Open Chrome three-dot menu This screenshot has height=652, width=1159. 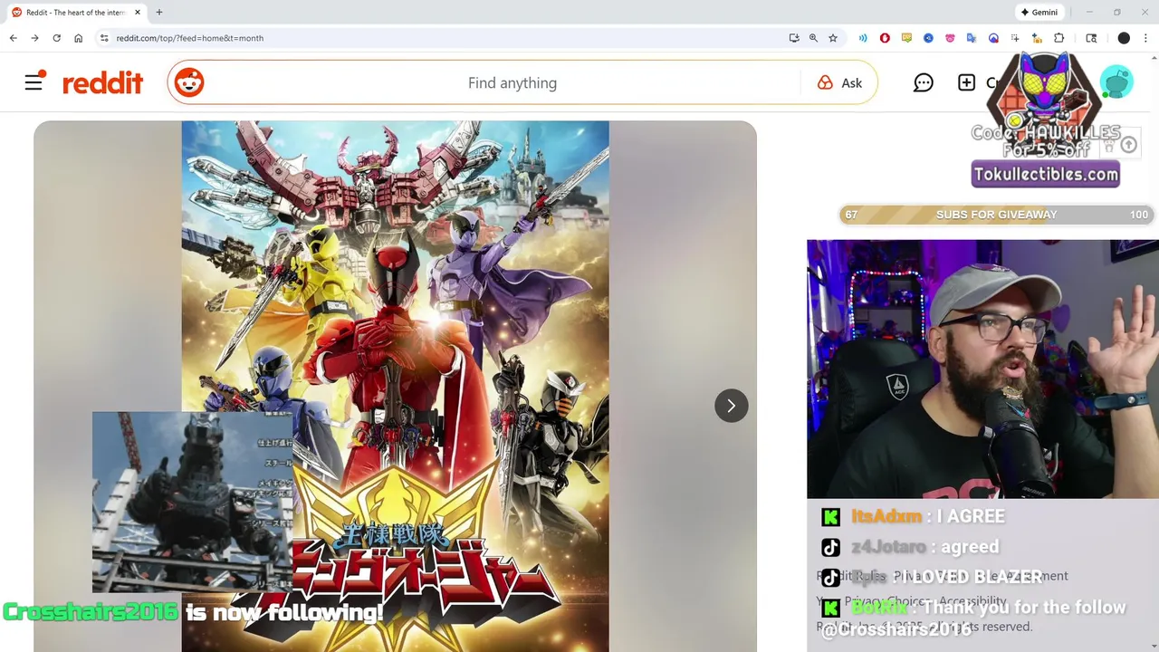pos(1145,38)
